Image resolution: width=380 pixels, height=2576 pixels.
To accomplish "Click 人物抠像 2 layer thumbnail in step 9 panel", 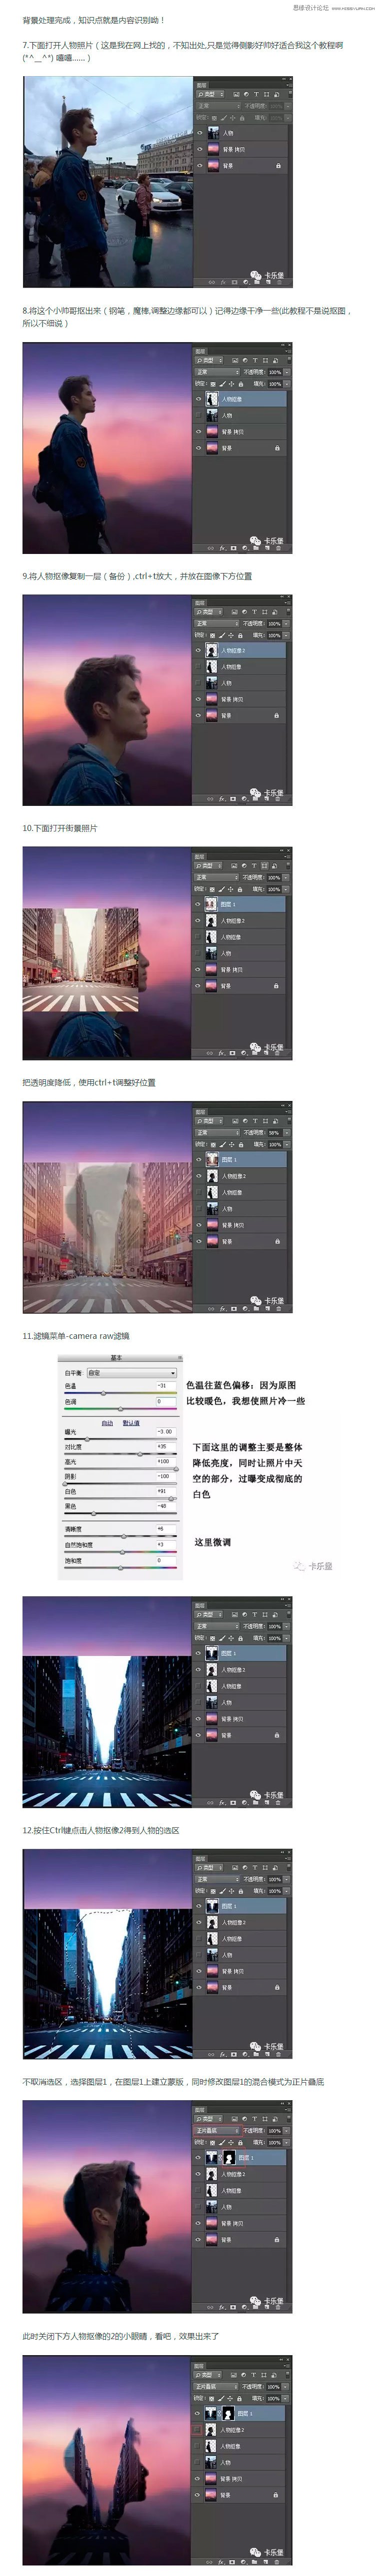I will coord(211,650).
